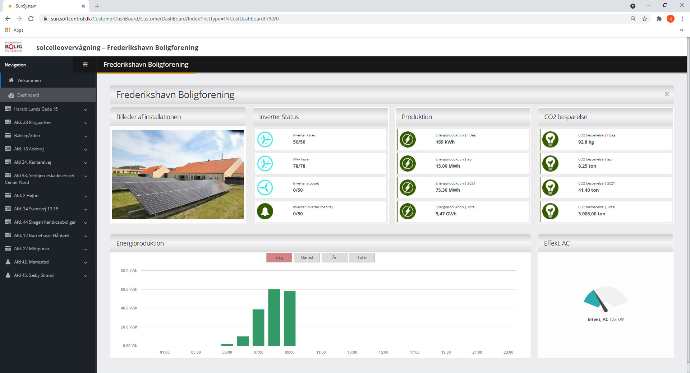
Task: Click the alarm bell inverter fault icon
Action: tap(265, 211)
